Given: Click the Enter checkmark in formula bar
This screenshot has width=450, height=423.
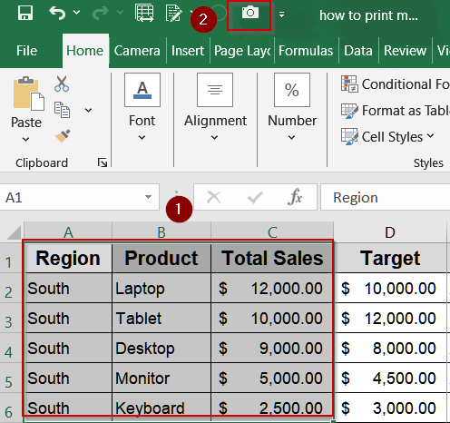Looking at the screenshot, I should (255, 198).
